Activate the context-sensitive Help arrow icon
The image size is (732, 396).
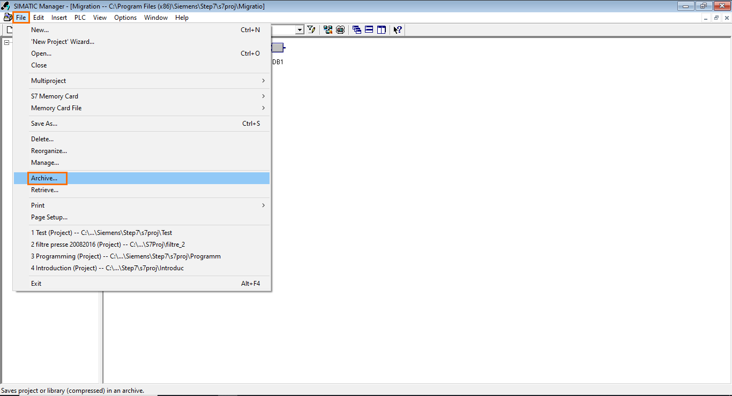[x=397, y=29]
